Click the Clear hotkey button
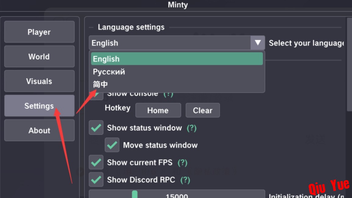Image resolution: width=352 pixels, height=198 pixels. pos(203,110)
